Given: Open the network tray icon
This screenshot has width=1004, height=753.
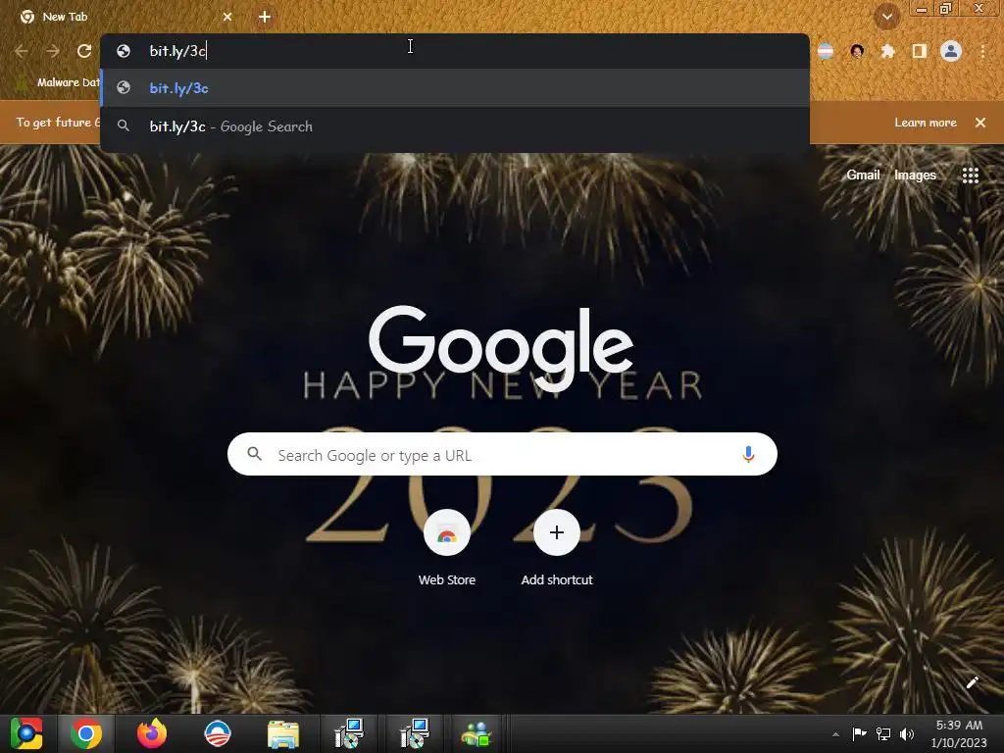Looking at the screenshot, I should [x=883, y=733].
